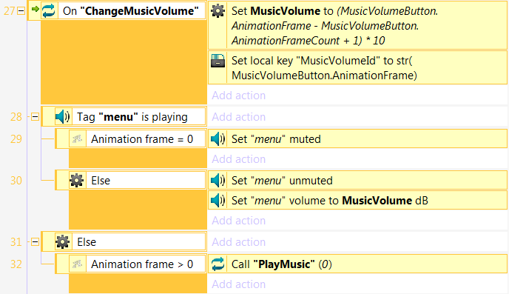Click the gear icon of Set MusicVolume action
The height and width of the screenshot is (294, 509).
[218, 10]
